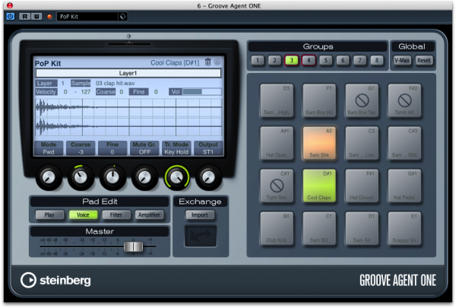Click the global Reset button
The width and height of the screenshot is (456, 308).
coord(424,60)
